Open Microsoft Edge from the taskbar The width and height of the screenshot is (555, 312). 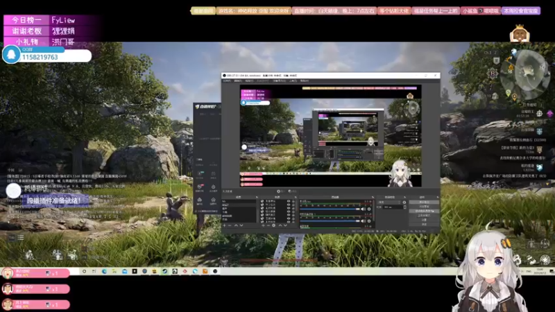[x=104, y=271]
